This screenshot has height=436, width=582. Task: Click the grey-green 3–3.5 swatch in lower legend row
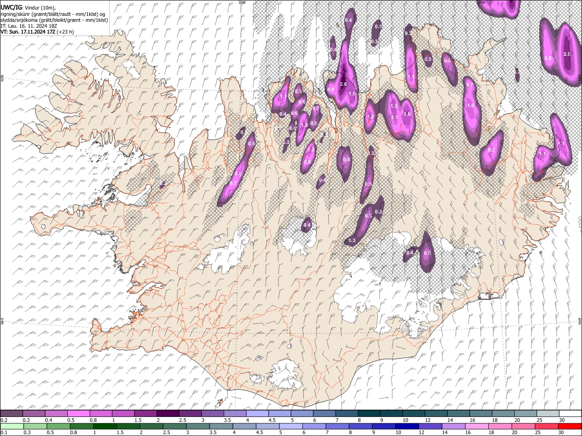198,426
